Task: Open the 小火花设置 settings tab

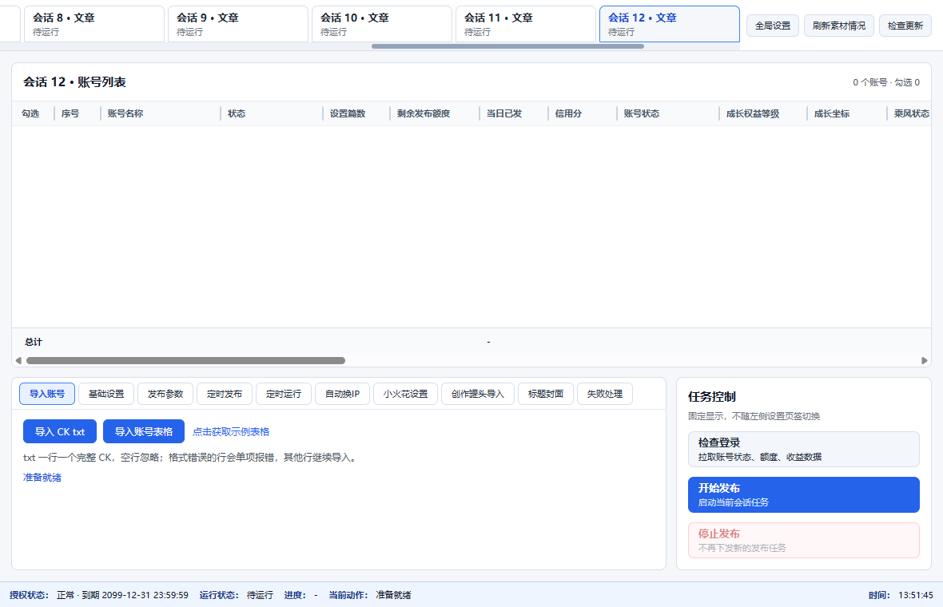Action: click(x=405, y=394)
